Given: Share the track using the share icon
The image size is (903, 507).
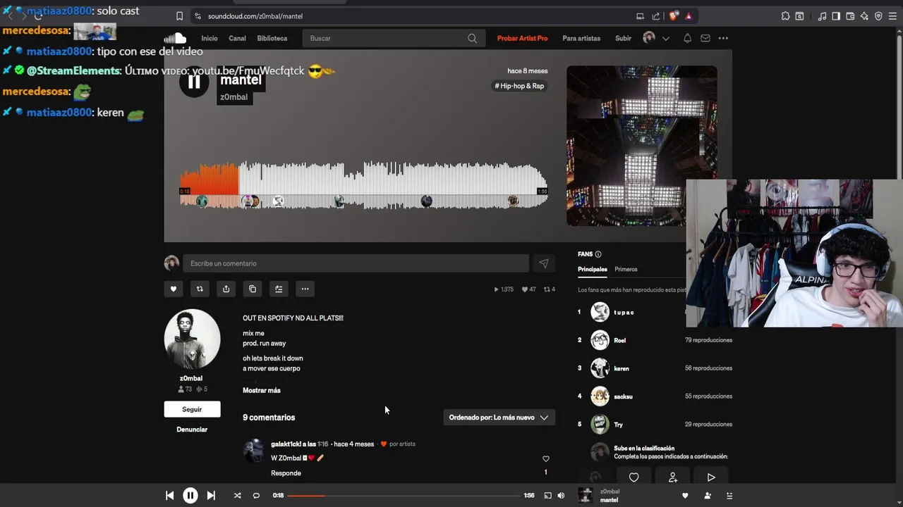Looking at the screenshot, I should [x=226, y=289].
